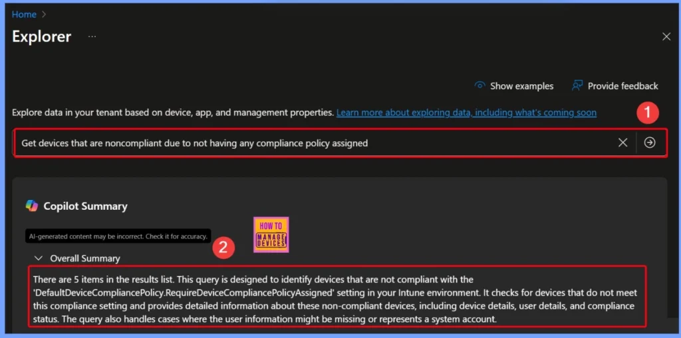Click the Provide feedback person icon
This screenshot has width=681, height=338.
click(577, 86)
